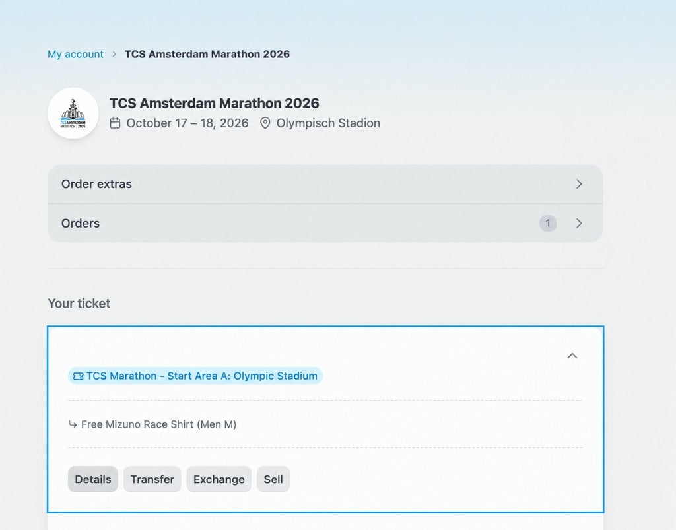Open the Order extras row

coord(325,184)
